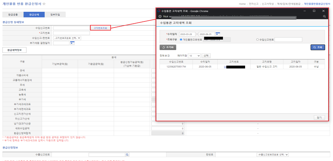Go to Home breadcrumb
Screen dimensions: 333x161
242,4
